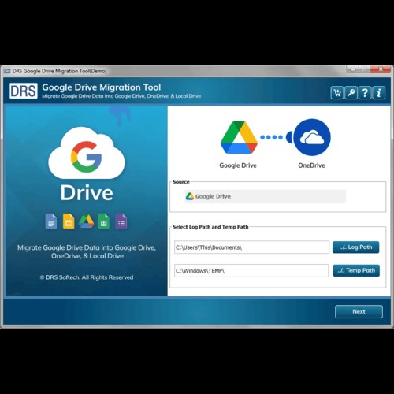Click "© DRS Softech. All Rights Reserved" text
Screen dimensions: 394x394
87,277
